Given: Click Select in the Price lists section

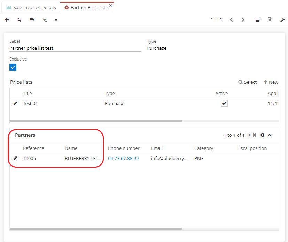Looking at the screenshot, I should 248,82.
